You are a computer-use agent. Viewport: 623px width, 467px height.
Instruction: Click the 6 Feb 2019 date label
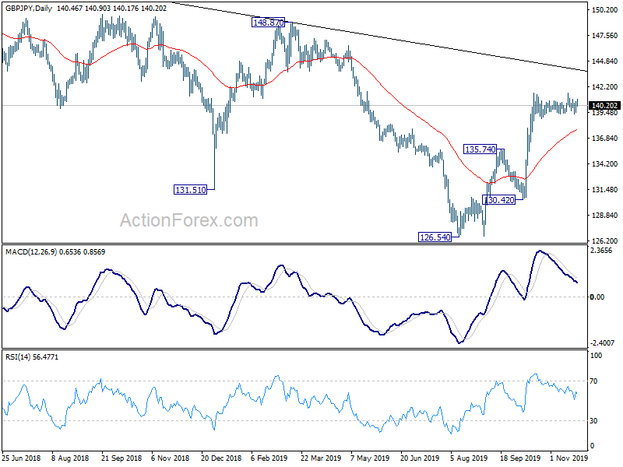coord(269,458)
